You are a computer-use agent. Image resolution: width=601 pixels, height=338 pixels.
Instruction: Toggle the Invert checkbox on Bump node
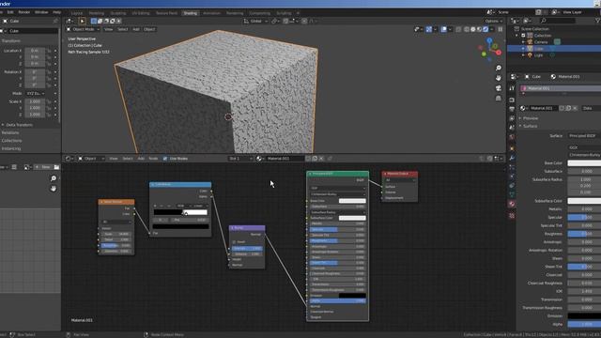(234, 242)
